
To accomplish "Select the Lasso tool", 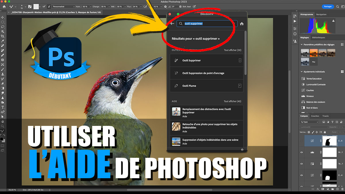I will 3,27.
